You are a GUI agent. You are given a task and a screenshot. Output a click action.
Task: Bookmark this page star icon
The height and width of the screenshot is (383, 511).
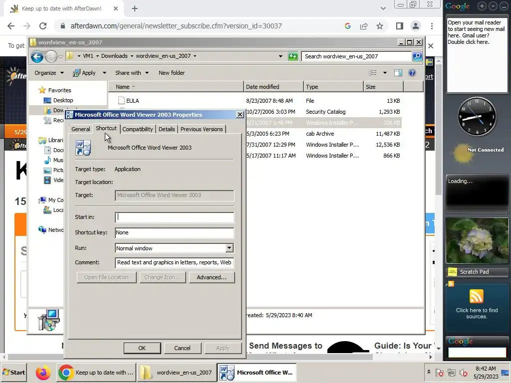click(x=380, y=26)
